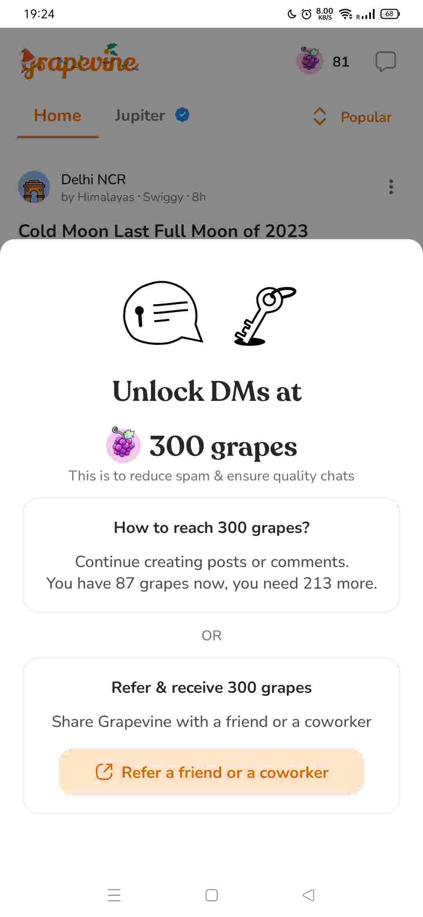Tap the Delhi NCR community avatar

(34, 187)
